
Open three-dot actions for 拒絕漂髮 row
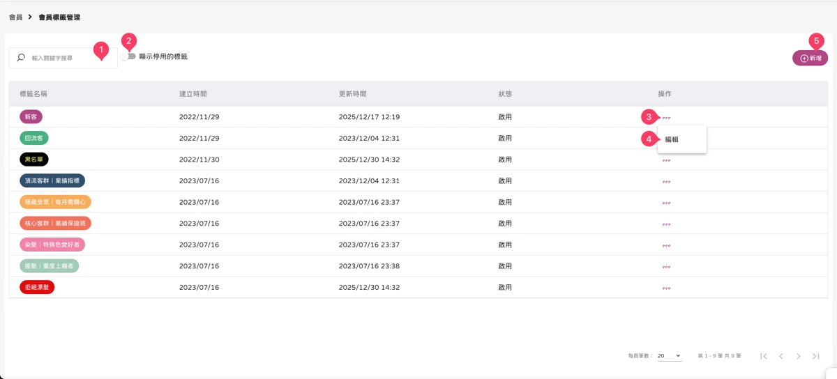pyautogui.click(x=667, y=288)
